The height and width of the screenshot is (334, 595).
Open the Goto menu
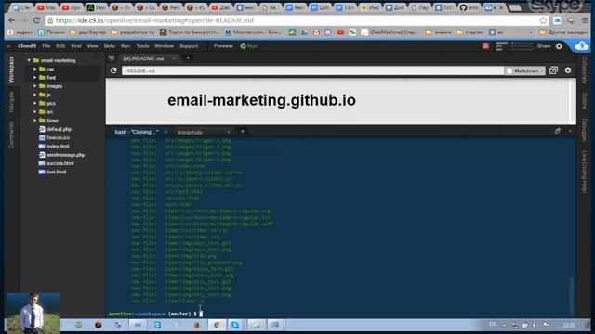110,45
